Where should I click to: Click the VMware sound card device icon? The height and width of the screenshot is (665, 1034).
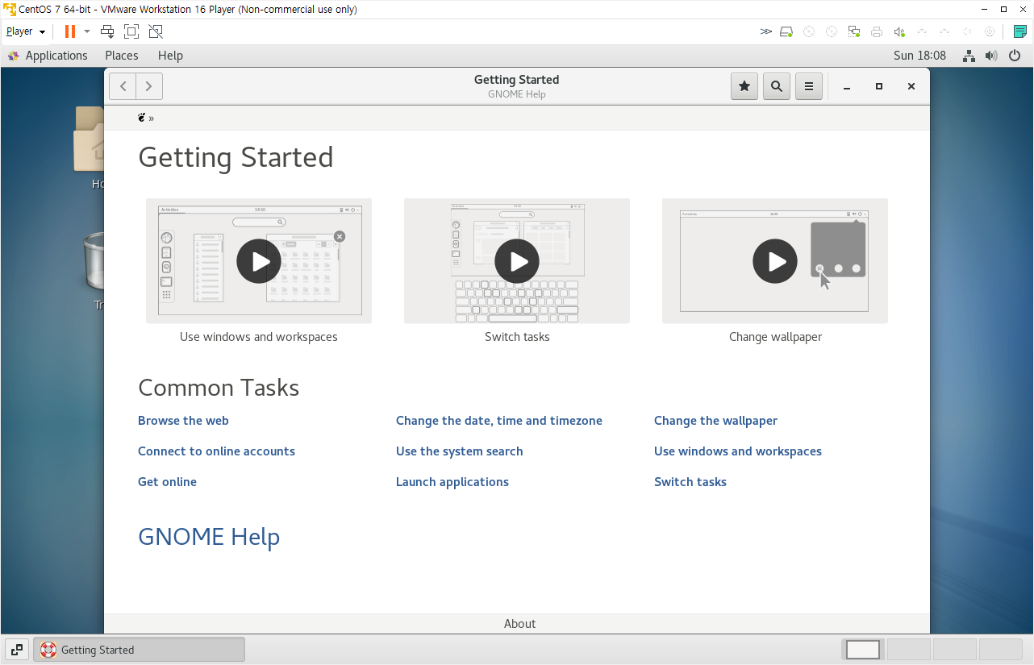coord(899,31)
